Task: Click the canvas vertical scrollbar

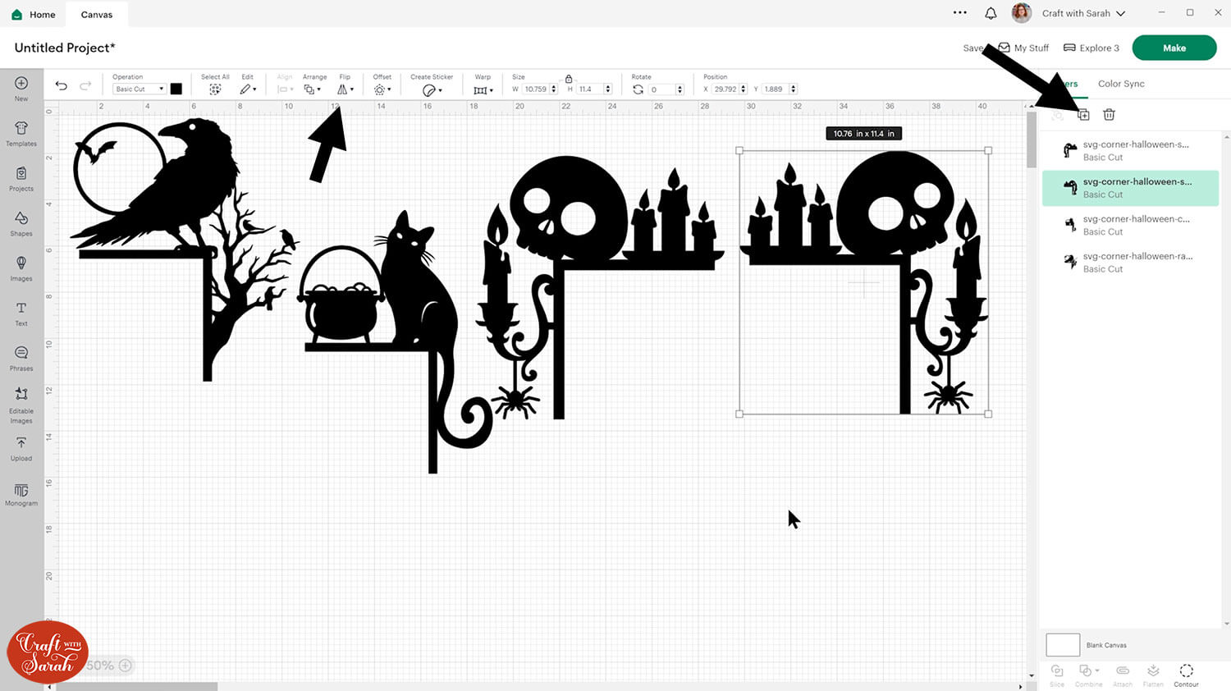Action: pyautogui.click(x=1031, y=140)
